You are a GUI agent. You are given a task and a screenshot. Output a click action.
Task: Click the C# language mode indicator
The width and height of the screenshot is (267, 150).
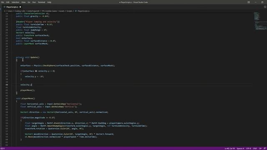coord(260,148)
